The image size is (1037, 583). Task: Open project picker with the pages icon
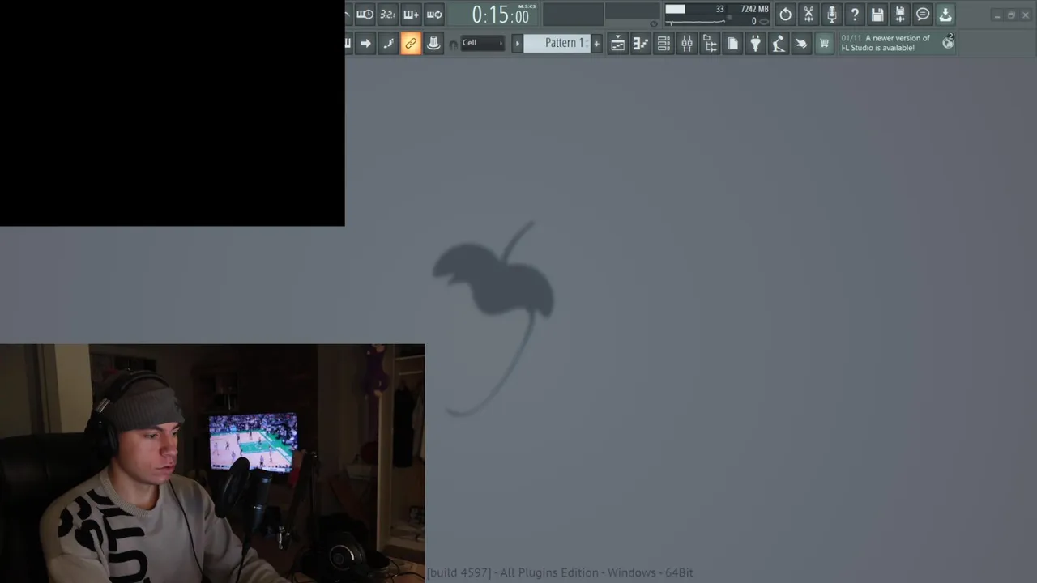(x=733, y=44)
